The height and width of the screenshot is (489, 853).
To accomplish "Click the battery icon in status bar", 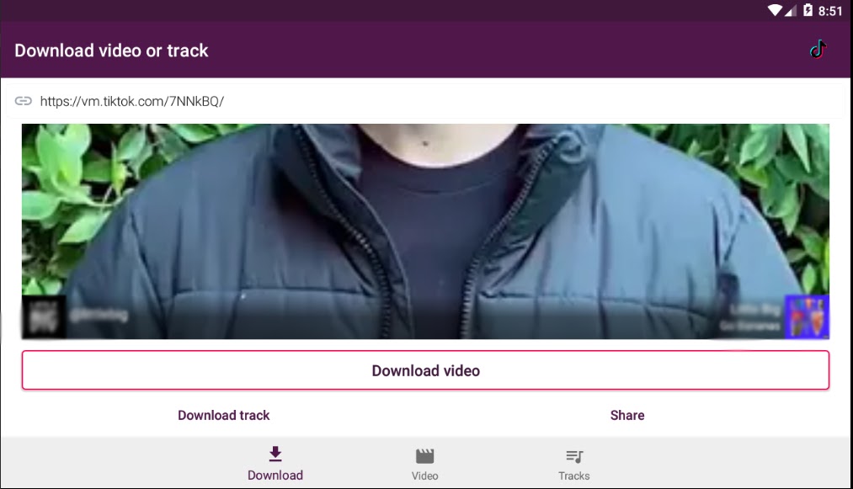I will pyautogui.click(x=808, y=11).
